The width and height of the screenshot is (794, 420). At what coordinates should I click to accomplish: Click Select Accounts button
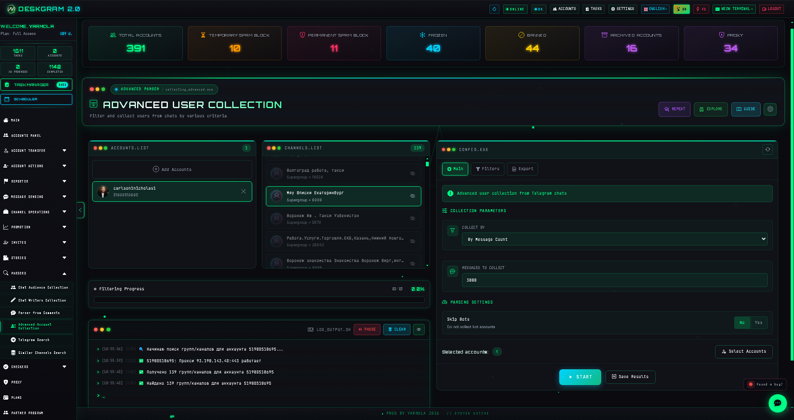(x=744, y=351)
